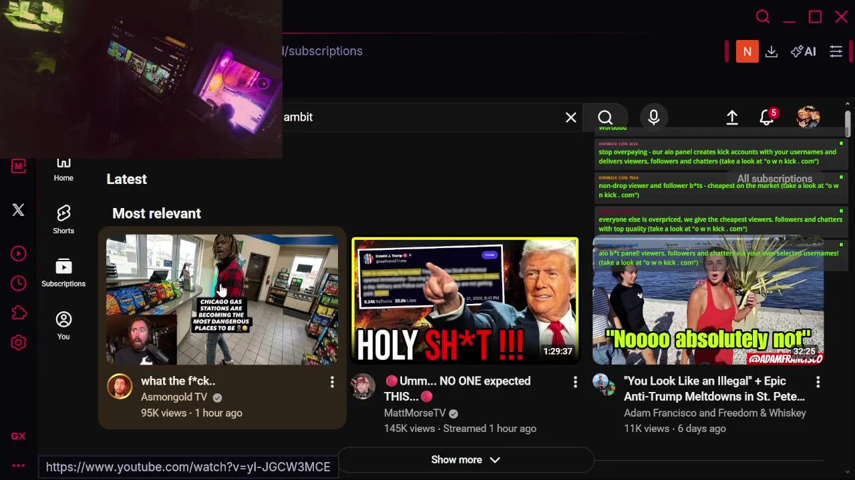Open the three-dot sidebar setup menu
Image resolution: width=855 pixels, height=480 pixels.
(x=19, y=465)
